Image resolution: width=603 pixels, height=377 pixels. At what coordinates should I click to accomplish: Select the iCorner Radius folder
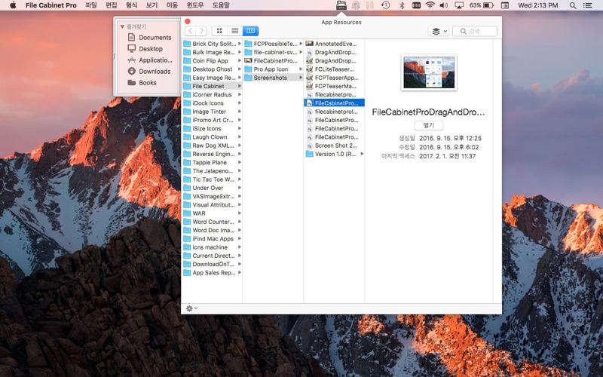pos(212,95)
